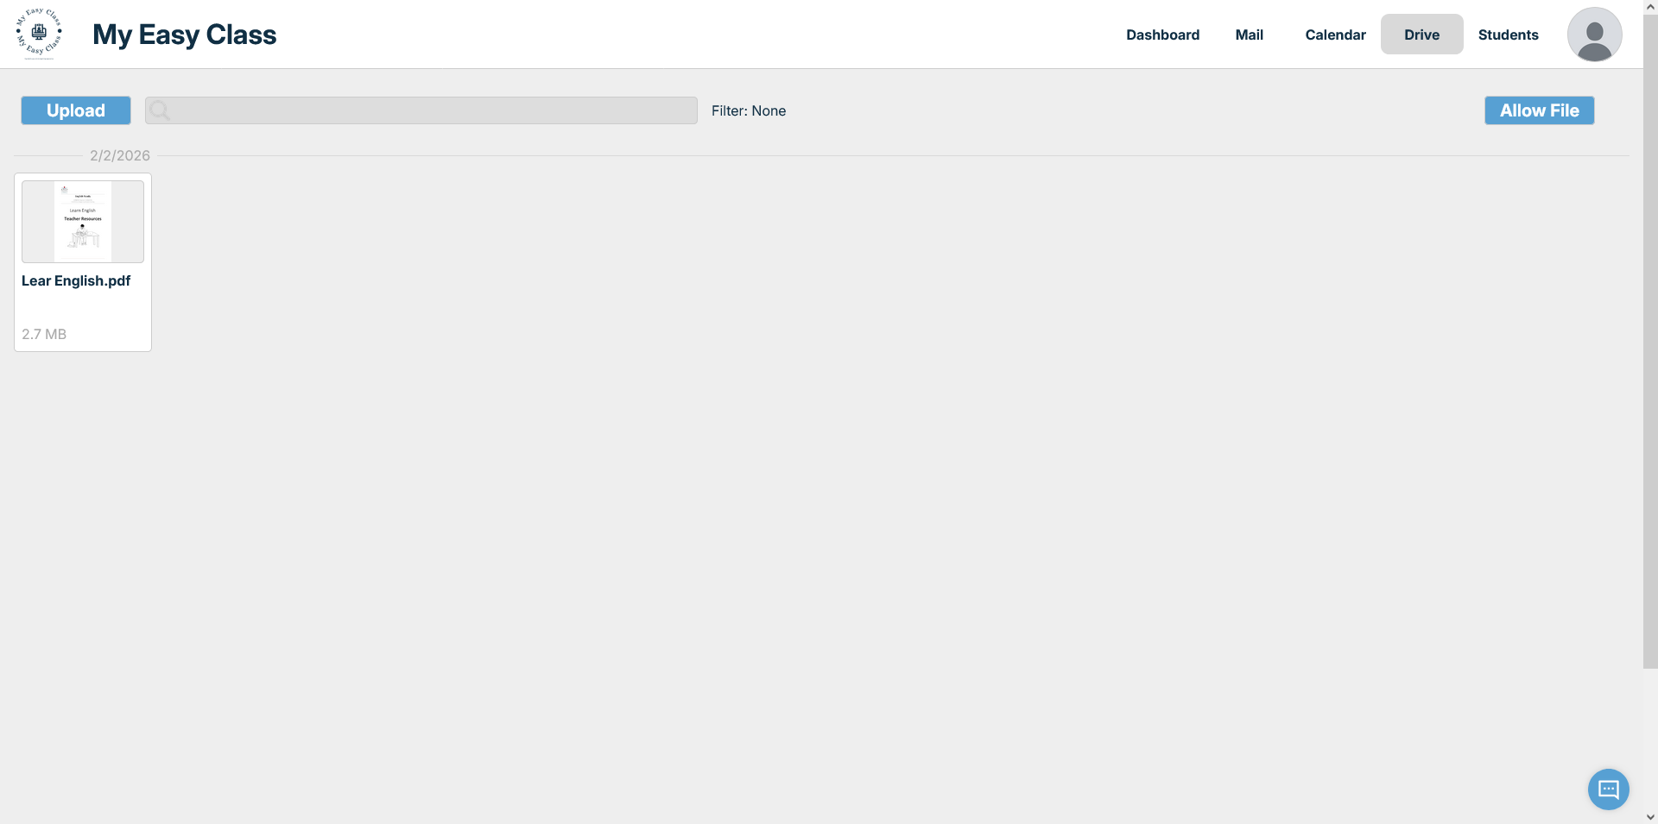The height and width of the screenshot is (824, 1658).
Task: Click the 2.7 MB file size text
Action: [44, 334]
